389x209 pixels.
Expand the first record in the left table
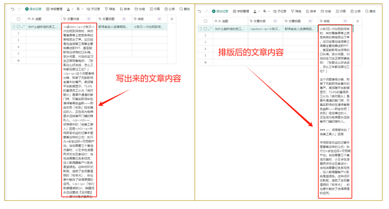tap(23, 27)
